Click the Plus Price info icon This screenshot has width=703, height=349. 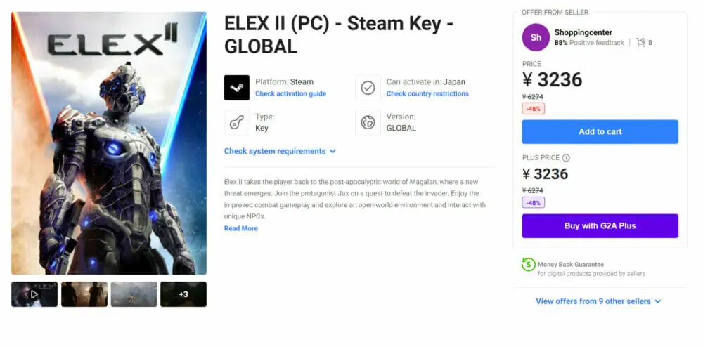click(x=566, y=158)
